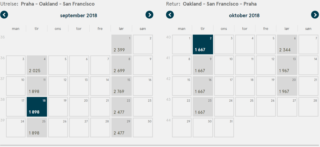Pick October 16 return date
This screenshot has height=147, width=320.
(203, 86)
